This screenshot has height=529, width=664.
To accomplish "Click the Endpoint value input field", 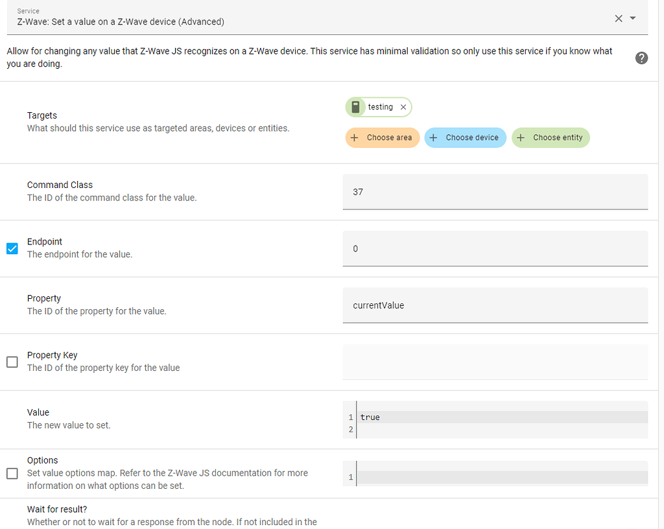I will [495, 249].
